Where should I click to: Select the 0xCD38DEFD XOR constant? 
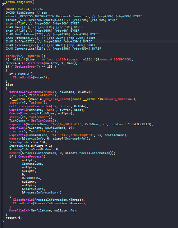point(141,124)
